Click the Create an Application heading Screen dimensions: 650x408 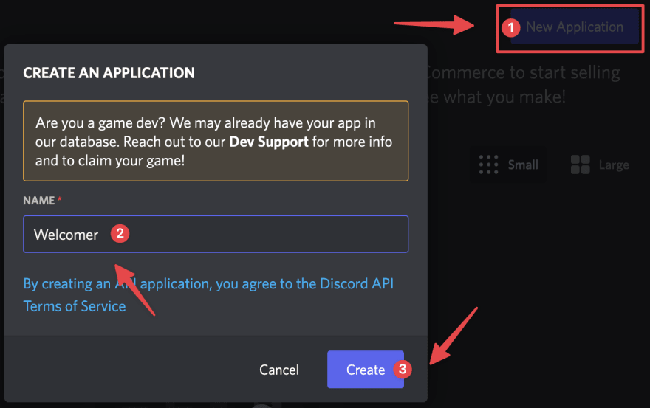[x=109, y=73]
